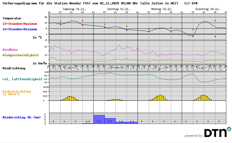Click the red maximum marker on Tuesday evening
The width and height of the screenshot is (232, 143).
pyautogui.click(x=215, y=21)
